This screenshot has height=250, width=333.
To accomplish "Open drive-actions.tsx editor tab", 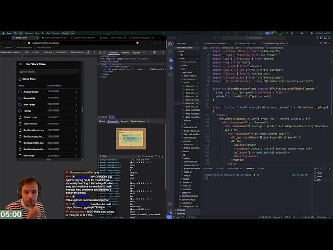I will pos(246,43).
